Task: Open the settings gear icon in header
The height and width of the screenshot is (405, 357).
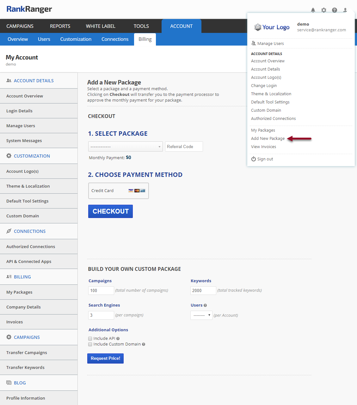Action: pos(323,10)
